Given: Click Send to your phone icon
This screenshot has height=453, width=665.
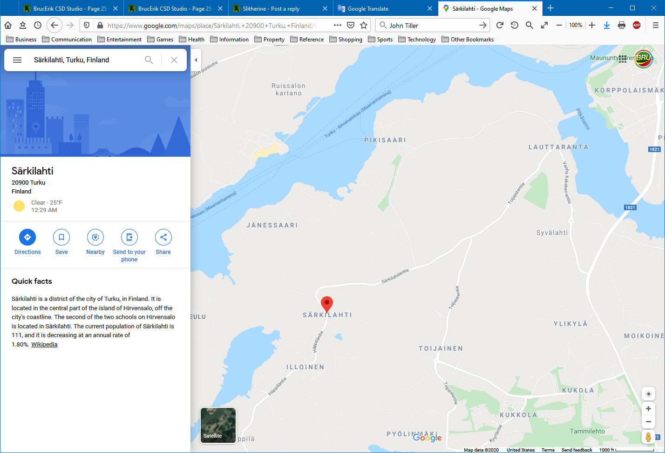Looking at the screenshot, I should pyautogui.click(x=129, y=237).
